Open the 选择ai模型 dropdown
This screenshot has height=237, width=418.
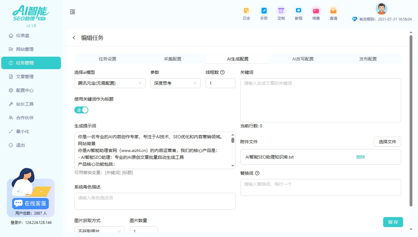[109, 83]
